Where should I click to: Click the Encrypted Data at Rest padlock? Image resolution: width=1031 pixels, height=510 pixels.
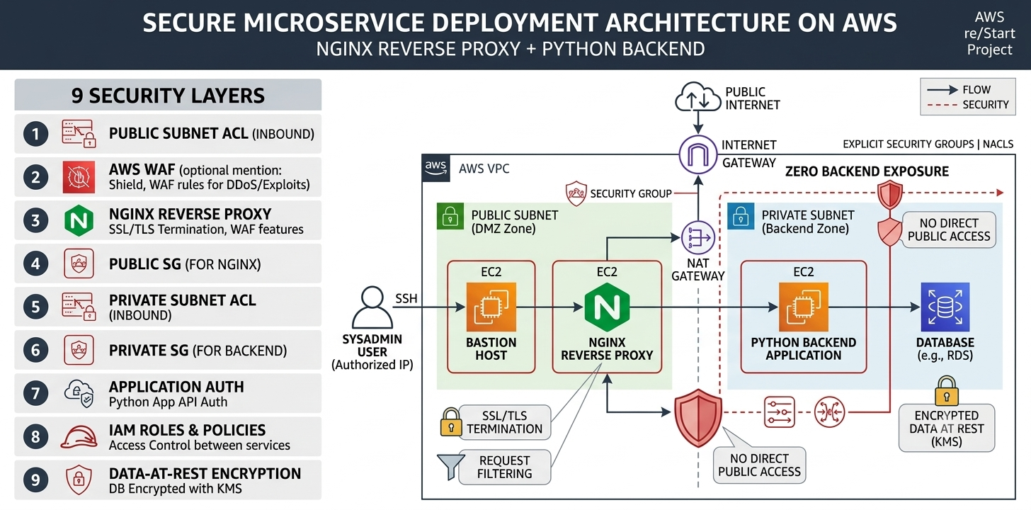point(946,391)
